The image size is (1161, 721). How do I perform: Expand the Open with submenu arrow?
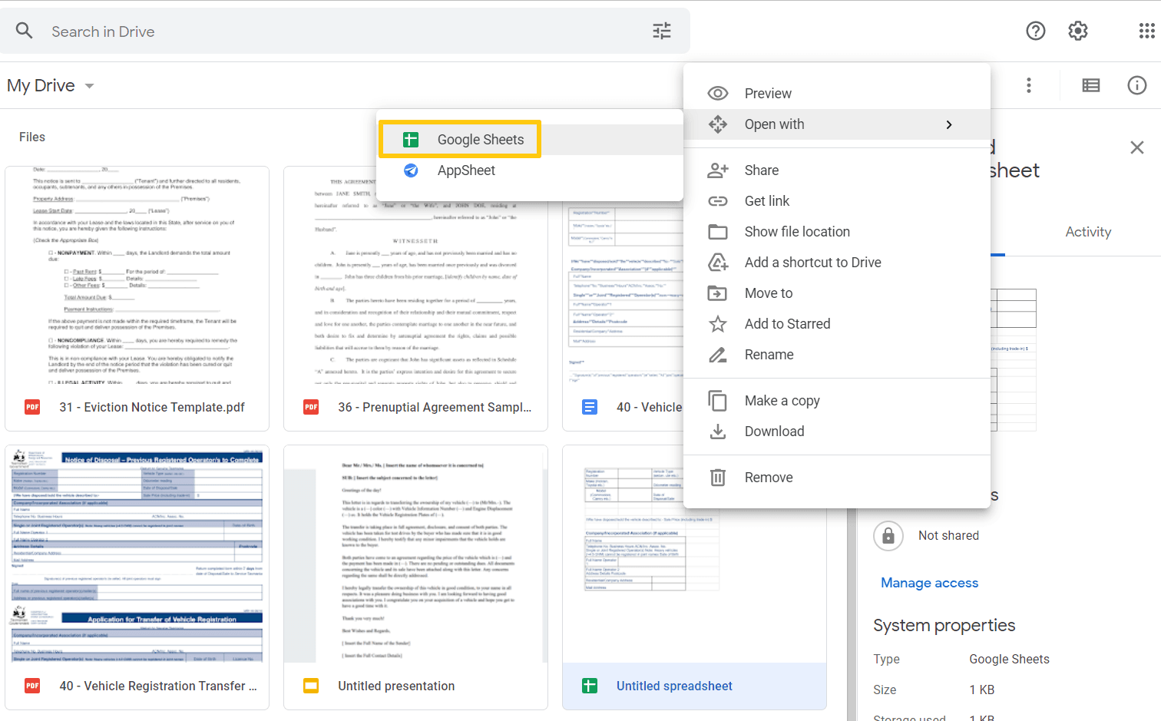950,124
